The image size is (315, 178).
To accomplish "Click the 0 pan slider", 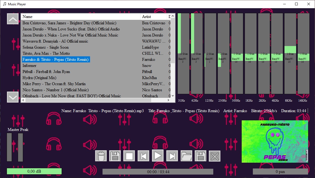I will pos(280,172).
